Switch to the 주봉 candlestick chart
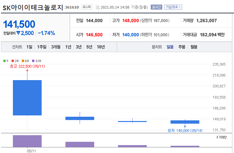234x153 pixels. pos(182,47)
